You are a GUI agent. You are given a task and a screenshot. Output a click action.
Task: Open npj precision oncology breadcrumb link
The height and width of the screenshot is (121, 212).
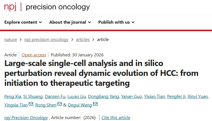click(46, 39)
